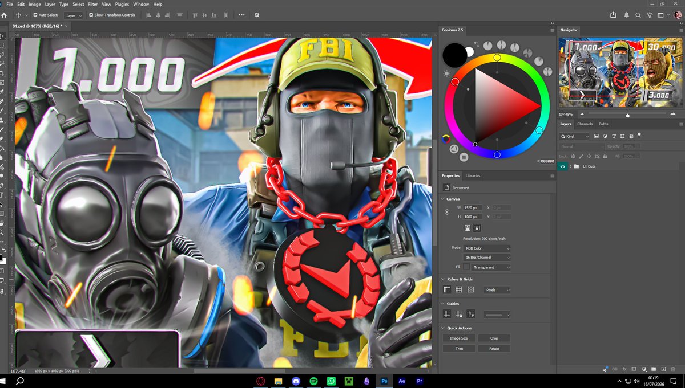Open the three-dots more align options

pyautogui.click(x=241, y=15)
